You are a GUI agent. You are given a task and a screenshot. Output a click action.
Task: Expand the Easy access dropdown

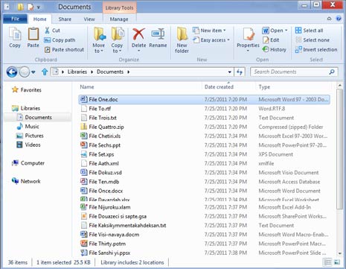pyautogui.click(x=228, y=40)
